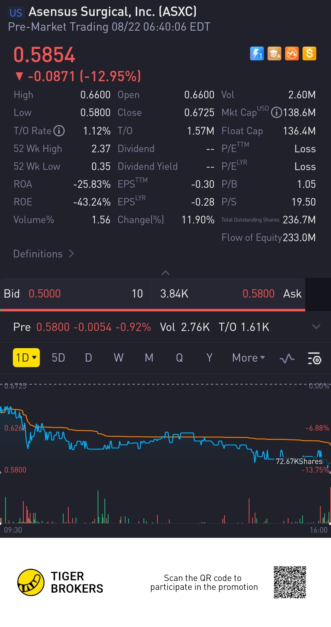The height and width of the screenshot is (627, 331).
Task: Tap the Float Cap value 136.4M
Action: click(299, 131)
